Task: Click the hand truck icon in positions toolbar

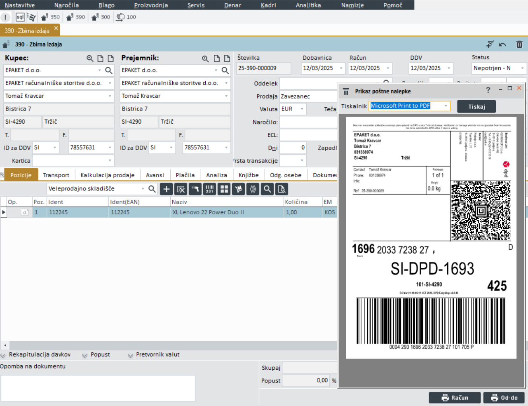Action: (x=238, y=189)
